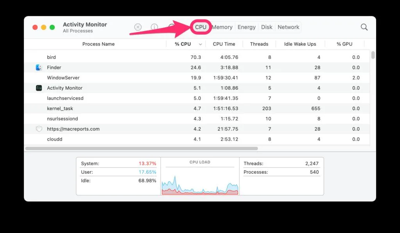This screenshot has height=233, width=400.
Task: Select the Activity Monitor app icon in list
Action: 39,88
